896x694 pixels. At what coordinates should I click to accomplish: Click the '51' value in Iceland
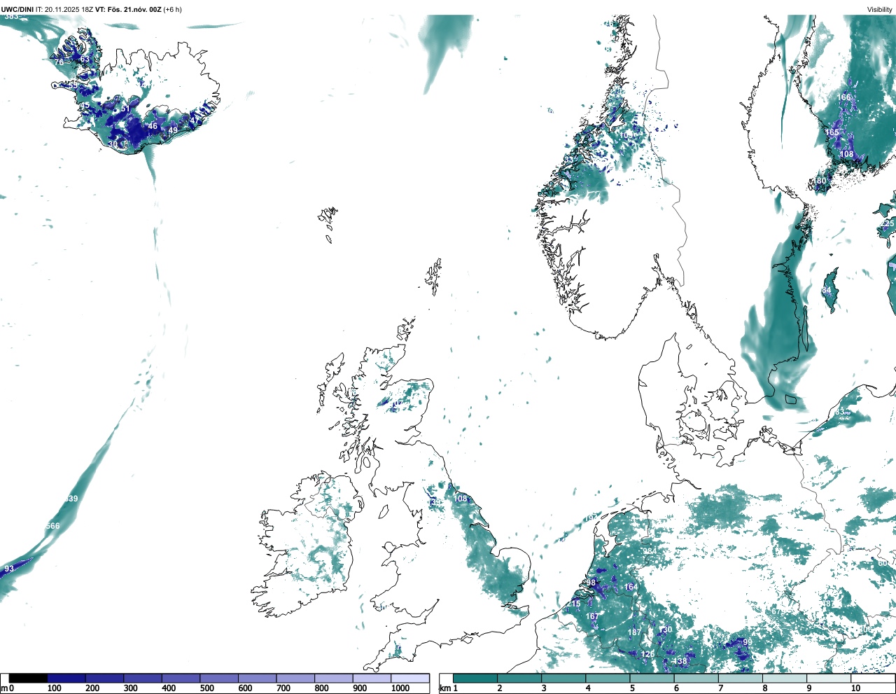click(x=125, y=109)
